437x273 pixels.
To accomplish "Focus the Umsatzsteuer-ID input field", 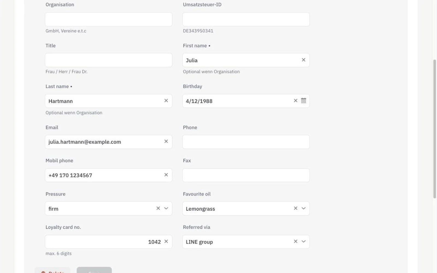I will pyautogui.click(x=246, y=19).
